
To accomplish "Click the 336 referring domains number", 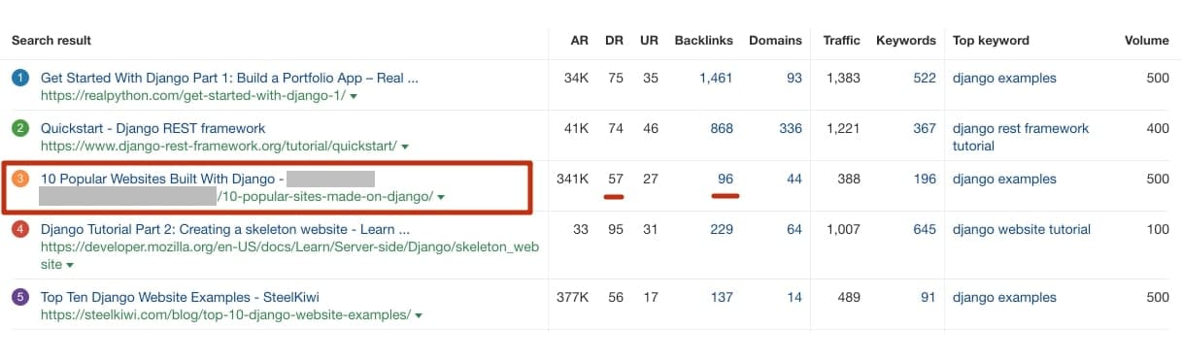I will (x=791, y=128).
